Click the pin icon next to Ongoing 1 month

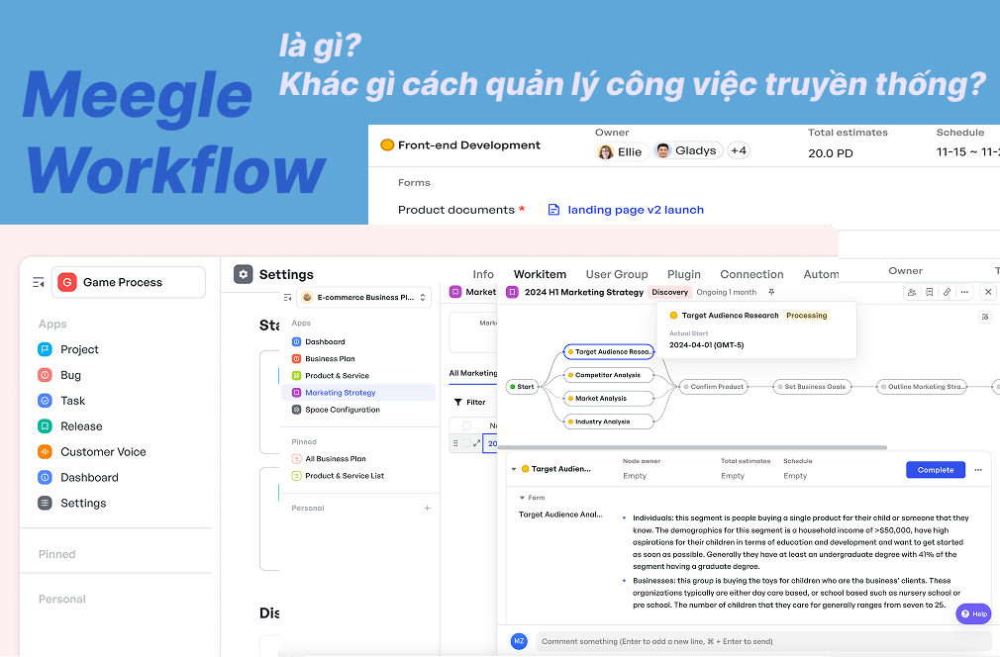click(771, 292)
